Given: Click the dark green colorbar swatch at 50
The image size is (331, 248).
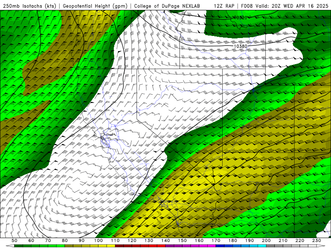Looking at the screenshot, I should click(x=19, y=246).
